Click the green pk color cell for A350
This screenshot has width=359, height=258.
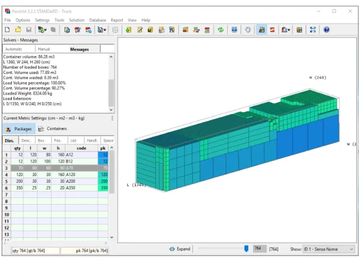click(103, 188)
